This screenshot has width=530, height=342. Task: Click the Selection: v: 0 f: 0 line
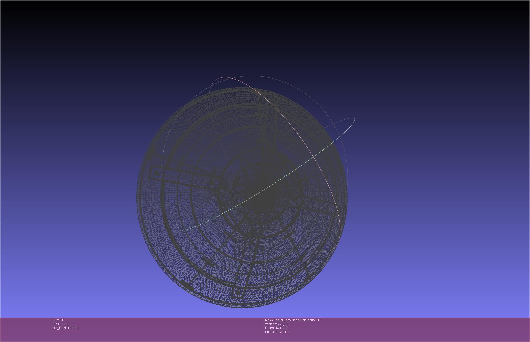pyautogui.click(x=277, y=332)
